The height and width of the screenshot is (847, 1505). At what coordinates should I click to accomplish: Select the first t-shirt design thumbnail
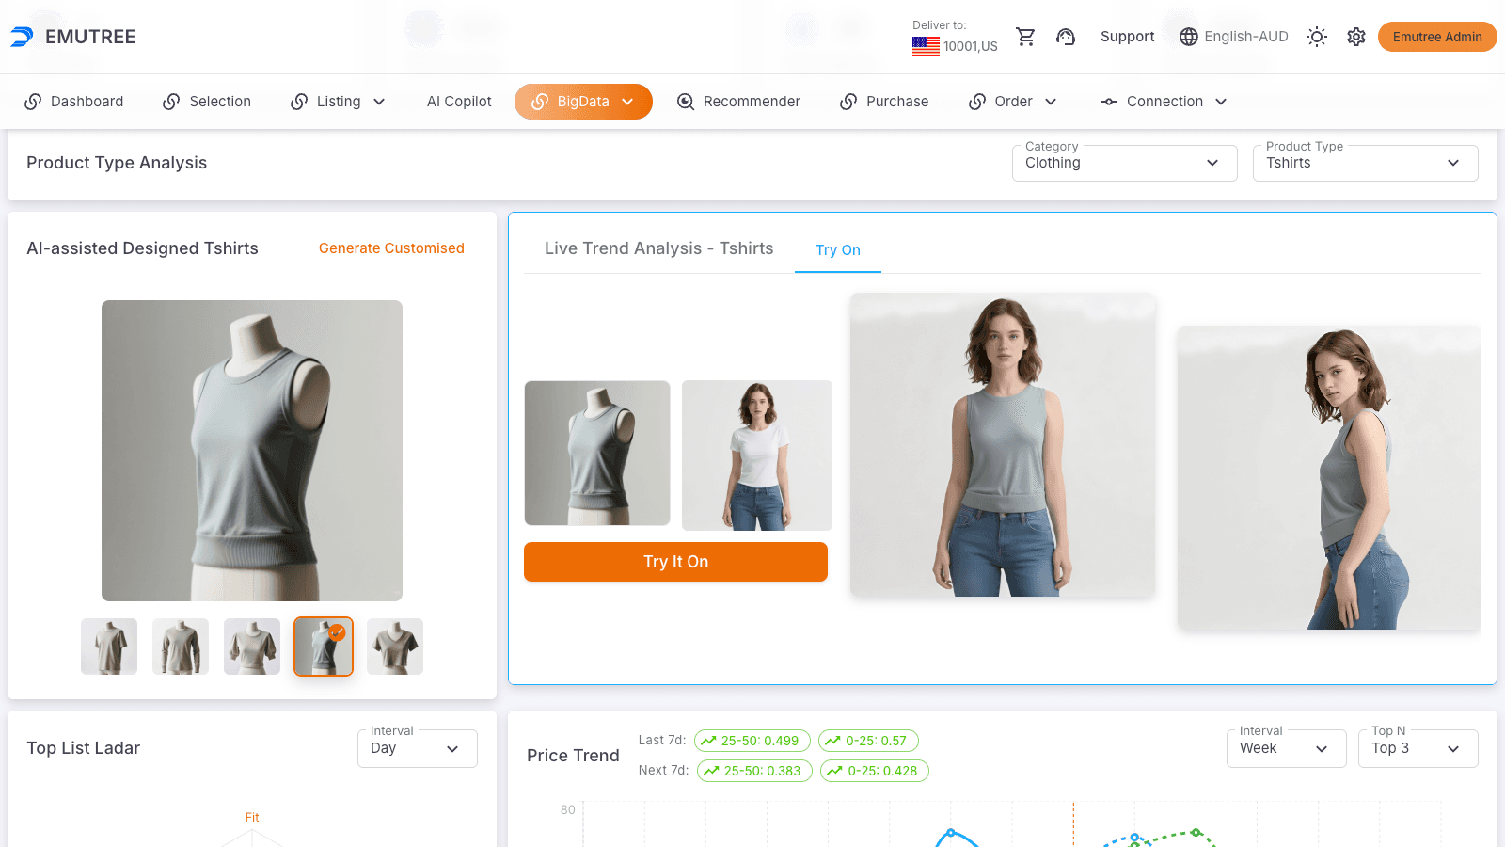pyautogui.click(x=109, y=647)
